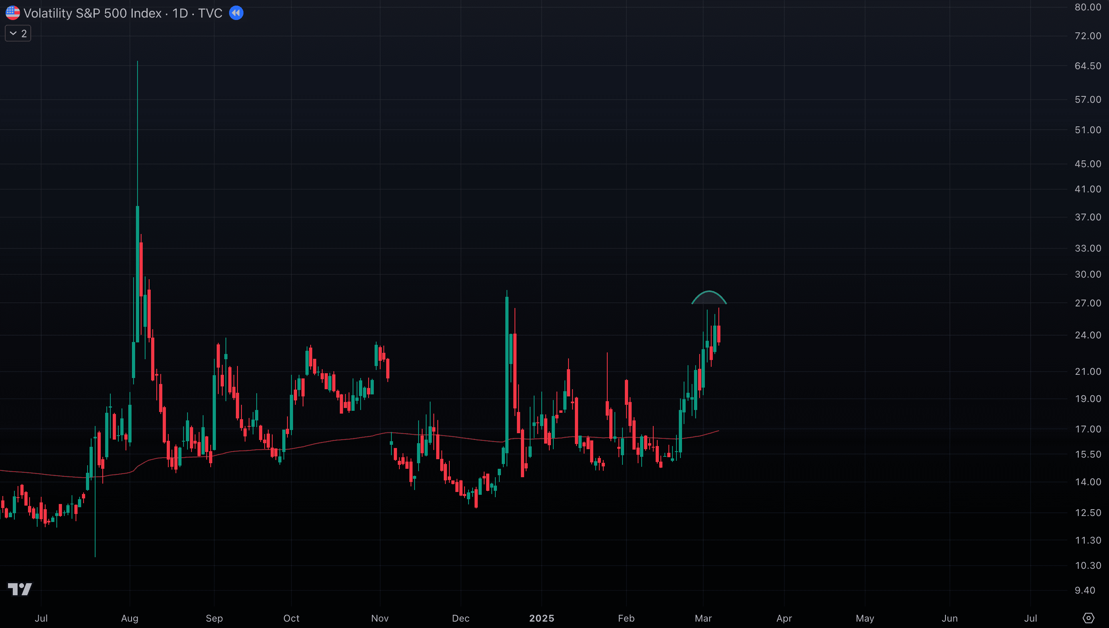Click the TVC exchange text in title
The height and width of the screenshot is (628, 1109).
pyautogui.click(x=210, y=13)
